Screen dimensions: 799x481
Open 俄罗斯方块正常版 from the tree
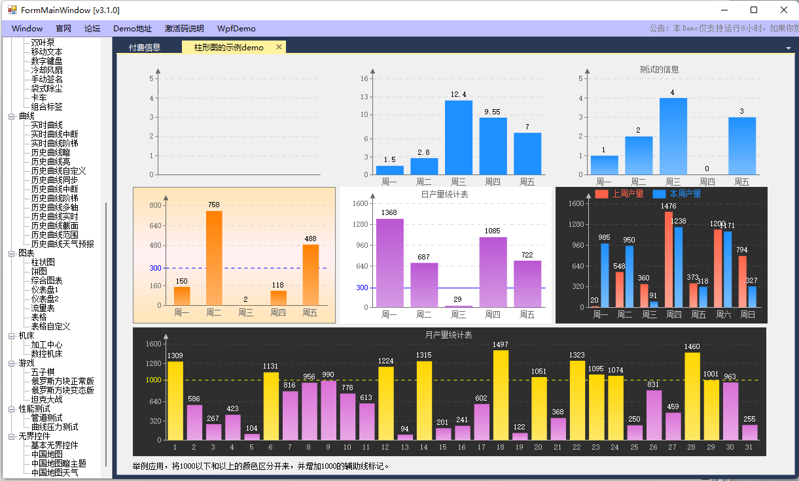coord(62,382)
